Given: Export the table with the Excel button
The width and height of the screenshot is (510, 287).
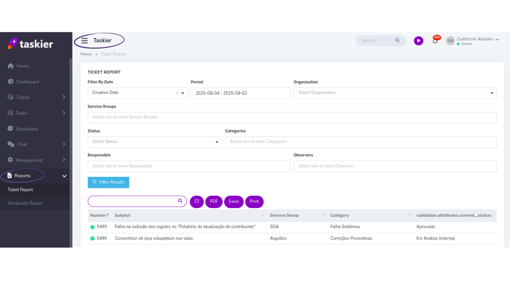Looking at the screenshot, I should point(234,201).
